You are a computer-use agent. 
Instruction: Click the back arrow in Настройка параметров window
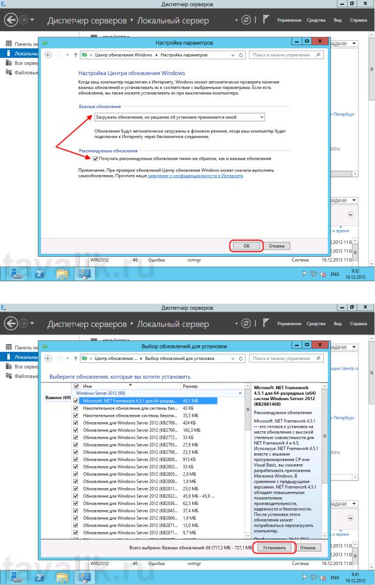tap(48, 55)
